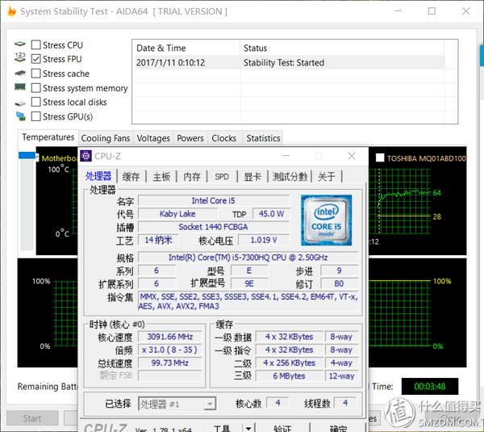Select the 内存 tab in CPU-Z
484x432 pixels.
192,177
